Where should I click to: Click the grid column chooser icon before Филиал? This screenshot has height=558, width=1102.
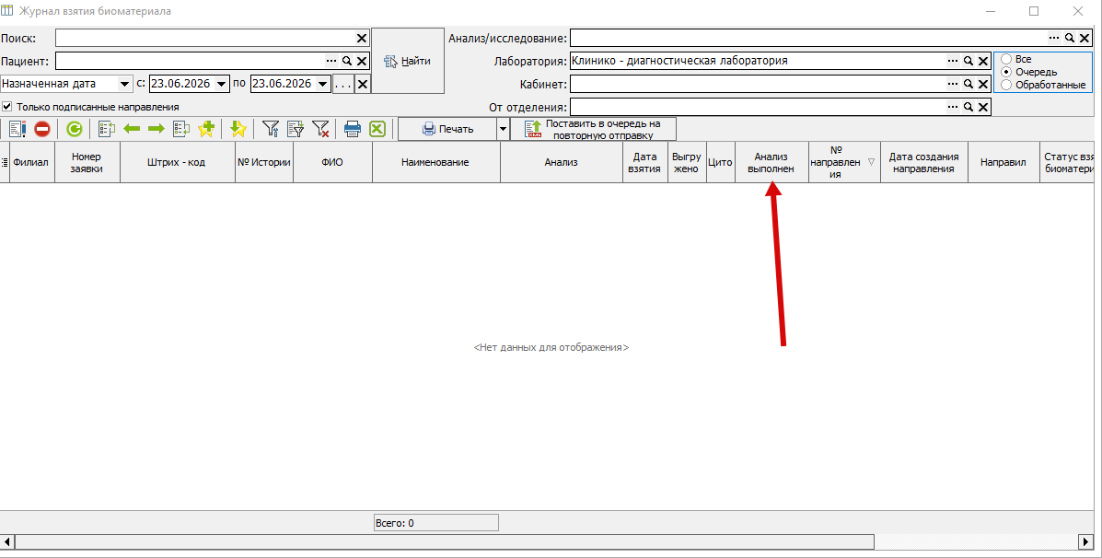(x=5, y=162)
